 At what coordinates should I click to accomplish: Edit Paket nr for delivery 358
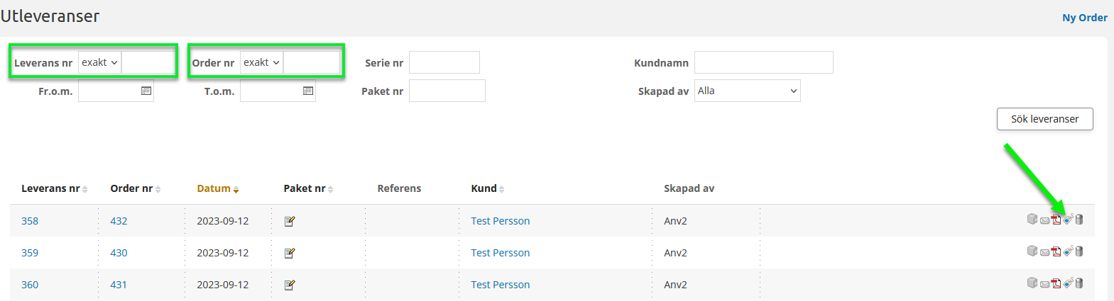(290, 221)
